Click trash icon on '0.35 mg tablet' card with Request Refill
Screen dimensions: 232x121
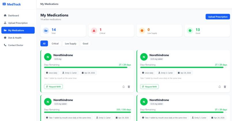[x=225, y=87]
